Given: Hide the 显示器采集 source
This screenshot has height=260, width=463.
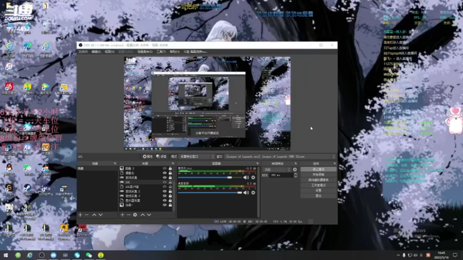Looking at the screenshot, I should [165, 200].
